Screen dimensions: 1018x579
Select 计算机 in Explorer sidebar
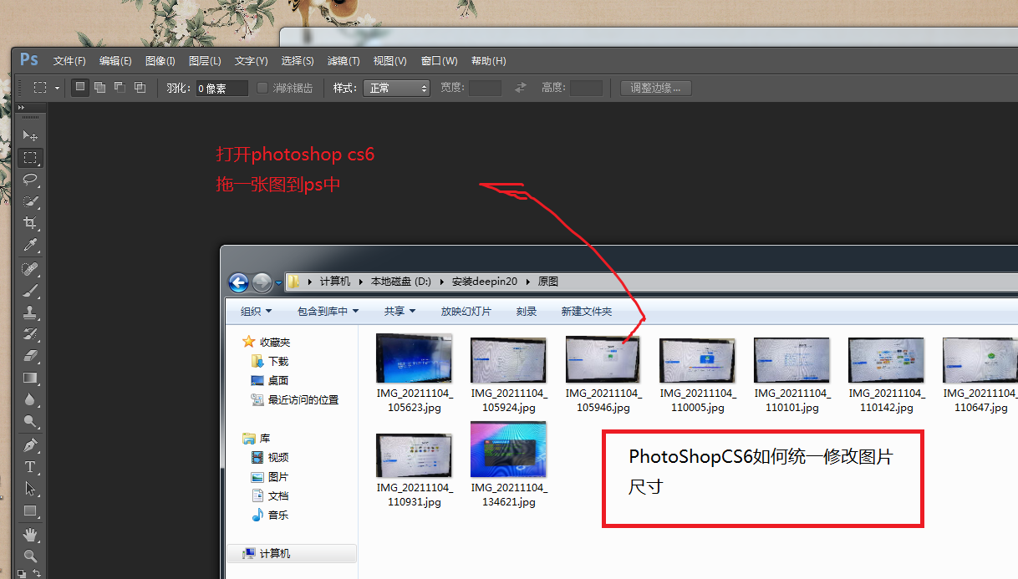coord(293,553)
